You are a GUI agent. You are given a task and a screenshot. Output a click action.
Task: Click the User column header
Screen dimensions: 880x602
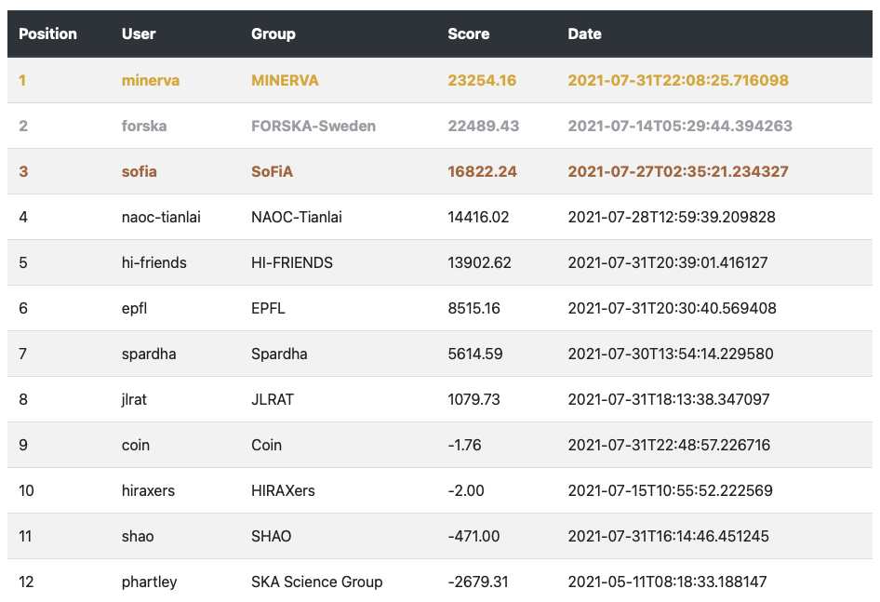[139, 33]
